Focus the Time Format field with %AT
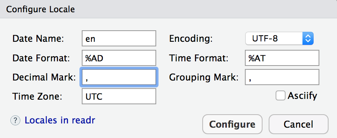The image size is (337, 138). 282,58
